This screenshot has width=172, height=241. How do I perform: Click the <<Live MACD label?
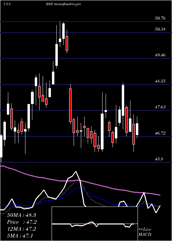coord(145,232)
